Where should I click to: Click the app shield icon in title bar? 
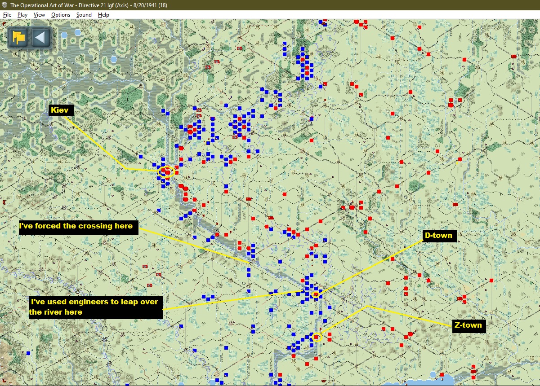point(4,5)
